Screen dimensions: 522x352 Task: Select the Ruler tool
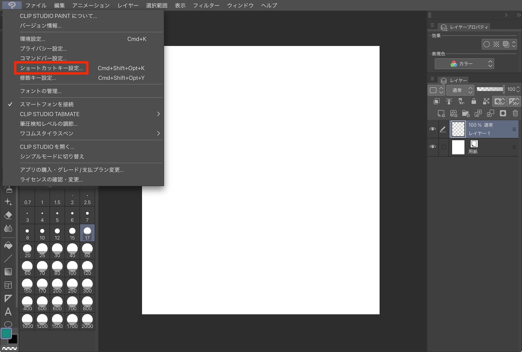[8, 298]
